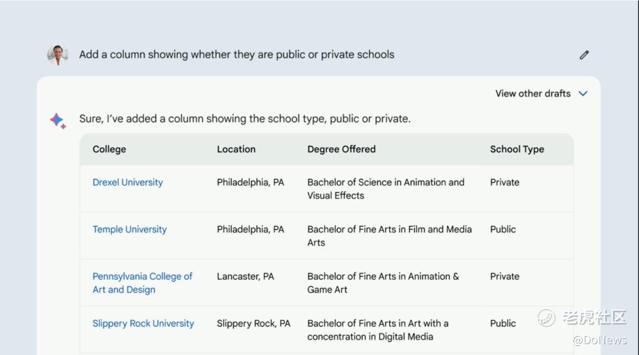Viewport: 639px width, 355px height.
Task: Open the View other drafts label
Action: click(x=532, y=94)
